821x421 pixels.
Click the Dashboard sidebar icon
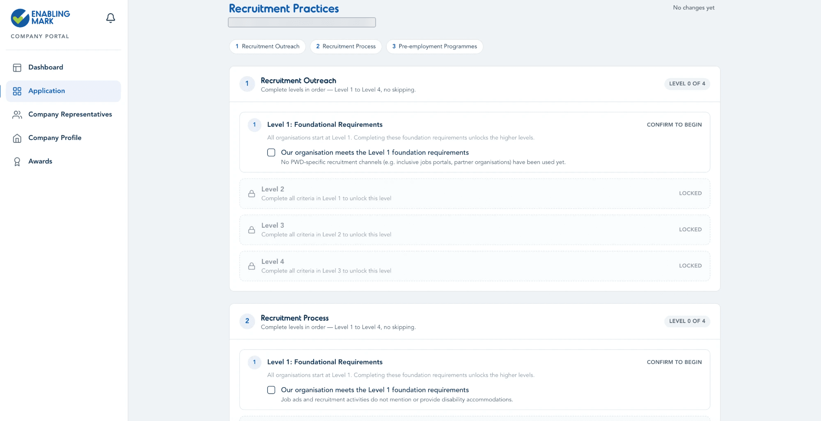17,68
